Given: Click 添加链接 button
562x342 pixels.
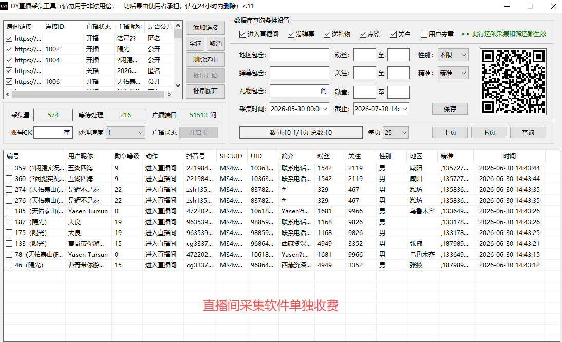Looking at the screenshot, I should coord(205,28).
